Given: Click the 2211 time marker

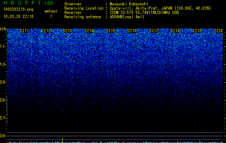Looking at the screenshot, I should pyautogui.click(x=24, y=30).
